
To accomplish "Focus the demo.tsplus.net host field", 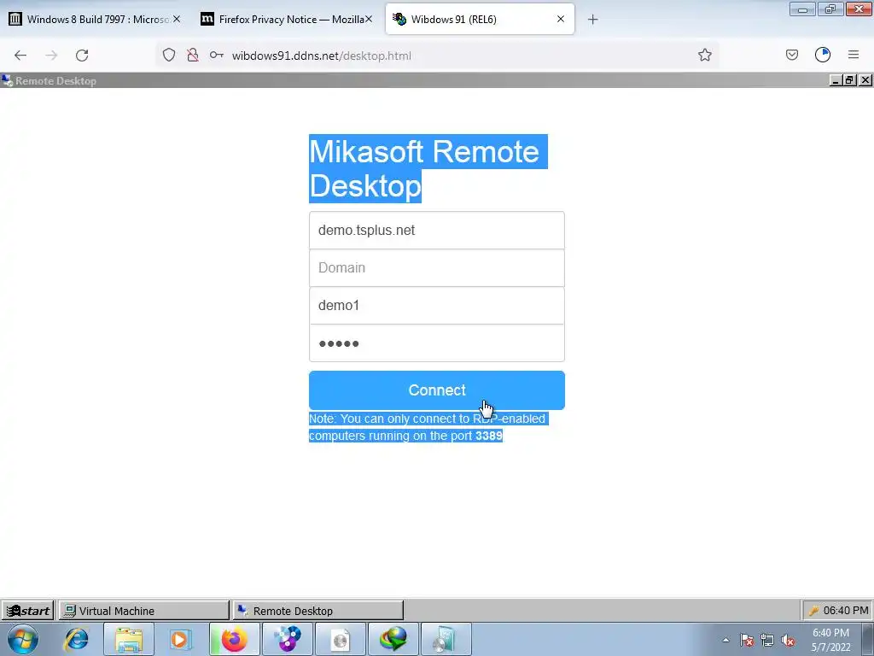I will [436, 230].
